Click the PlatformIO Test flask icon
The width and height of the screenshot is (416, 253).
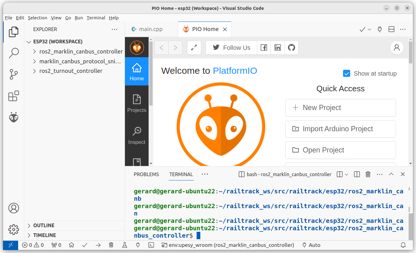pyautogui.click(x=125, y=245)
